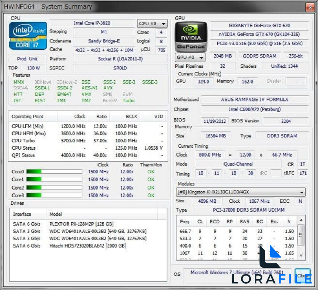This screenshot has height=290, width=318.
Task: Select the 666.7 frequency timing row
Action: coord(237,231)
